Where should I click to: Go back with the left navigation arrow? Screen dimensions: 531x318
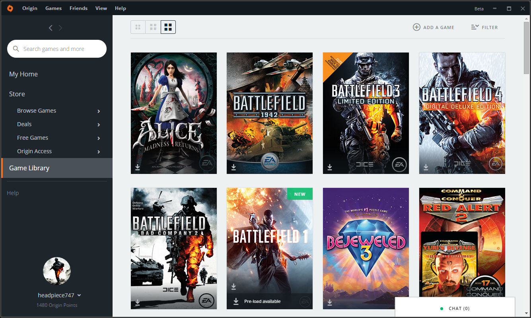tap(51, 28)
